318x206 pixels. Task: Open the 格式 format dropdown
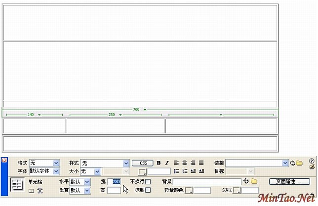[56, 163]
